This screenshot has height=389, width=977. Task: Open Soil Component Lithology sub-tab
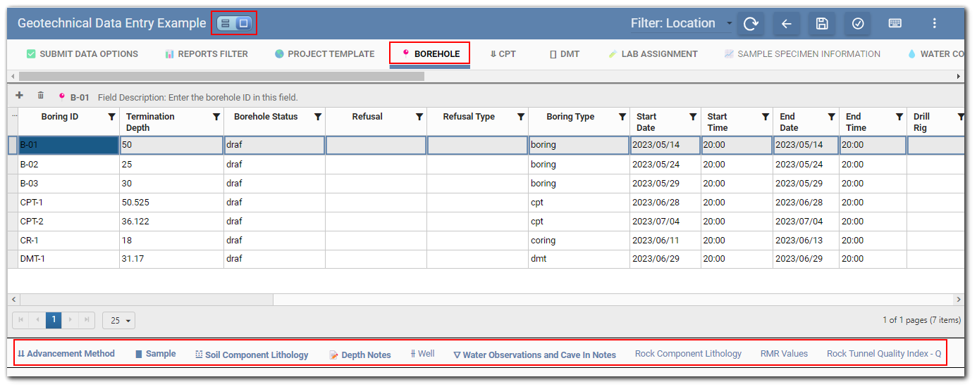pyautogui.click(x=252, y=355)
